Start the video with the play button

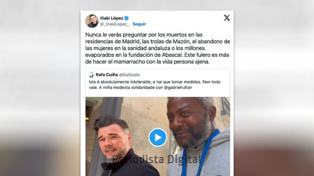(158, 138)
